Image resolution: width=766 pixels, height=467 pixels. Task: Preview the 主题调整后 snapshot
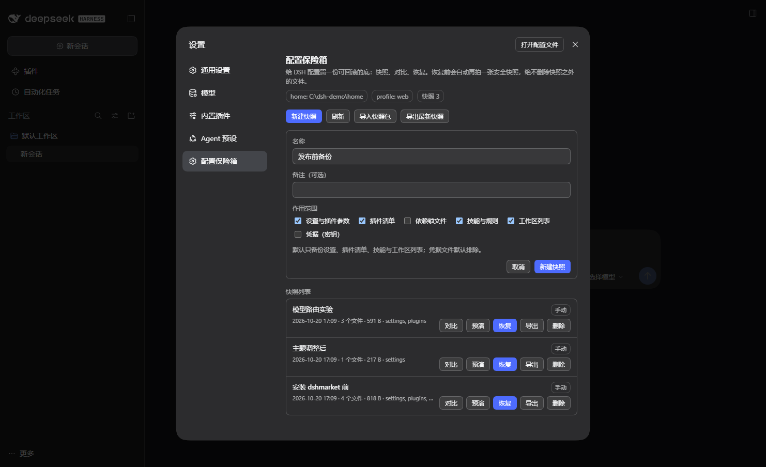pyautogui.click(x=478, y=364)
